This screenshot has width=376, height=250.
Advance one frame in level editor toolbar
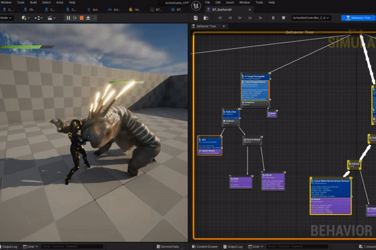(75, 18)
